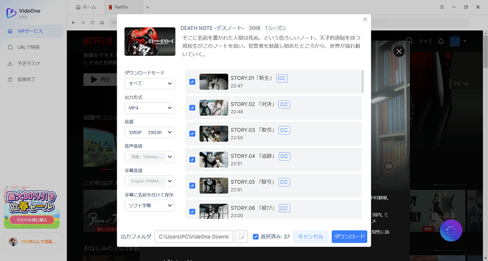Expand the MP4 output format dropdown
The image size is (488, 261).
click(x=149, y=108)
